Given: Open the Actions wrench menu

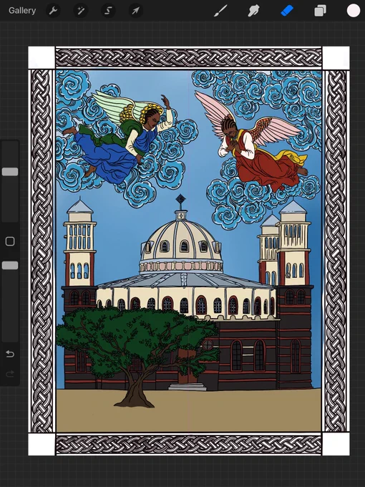Looking at the screenshot, I should (x=54, y=11).
